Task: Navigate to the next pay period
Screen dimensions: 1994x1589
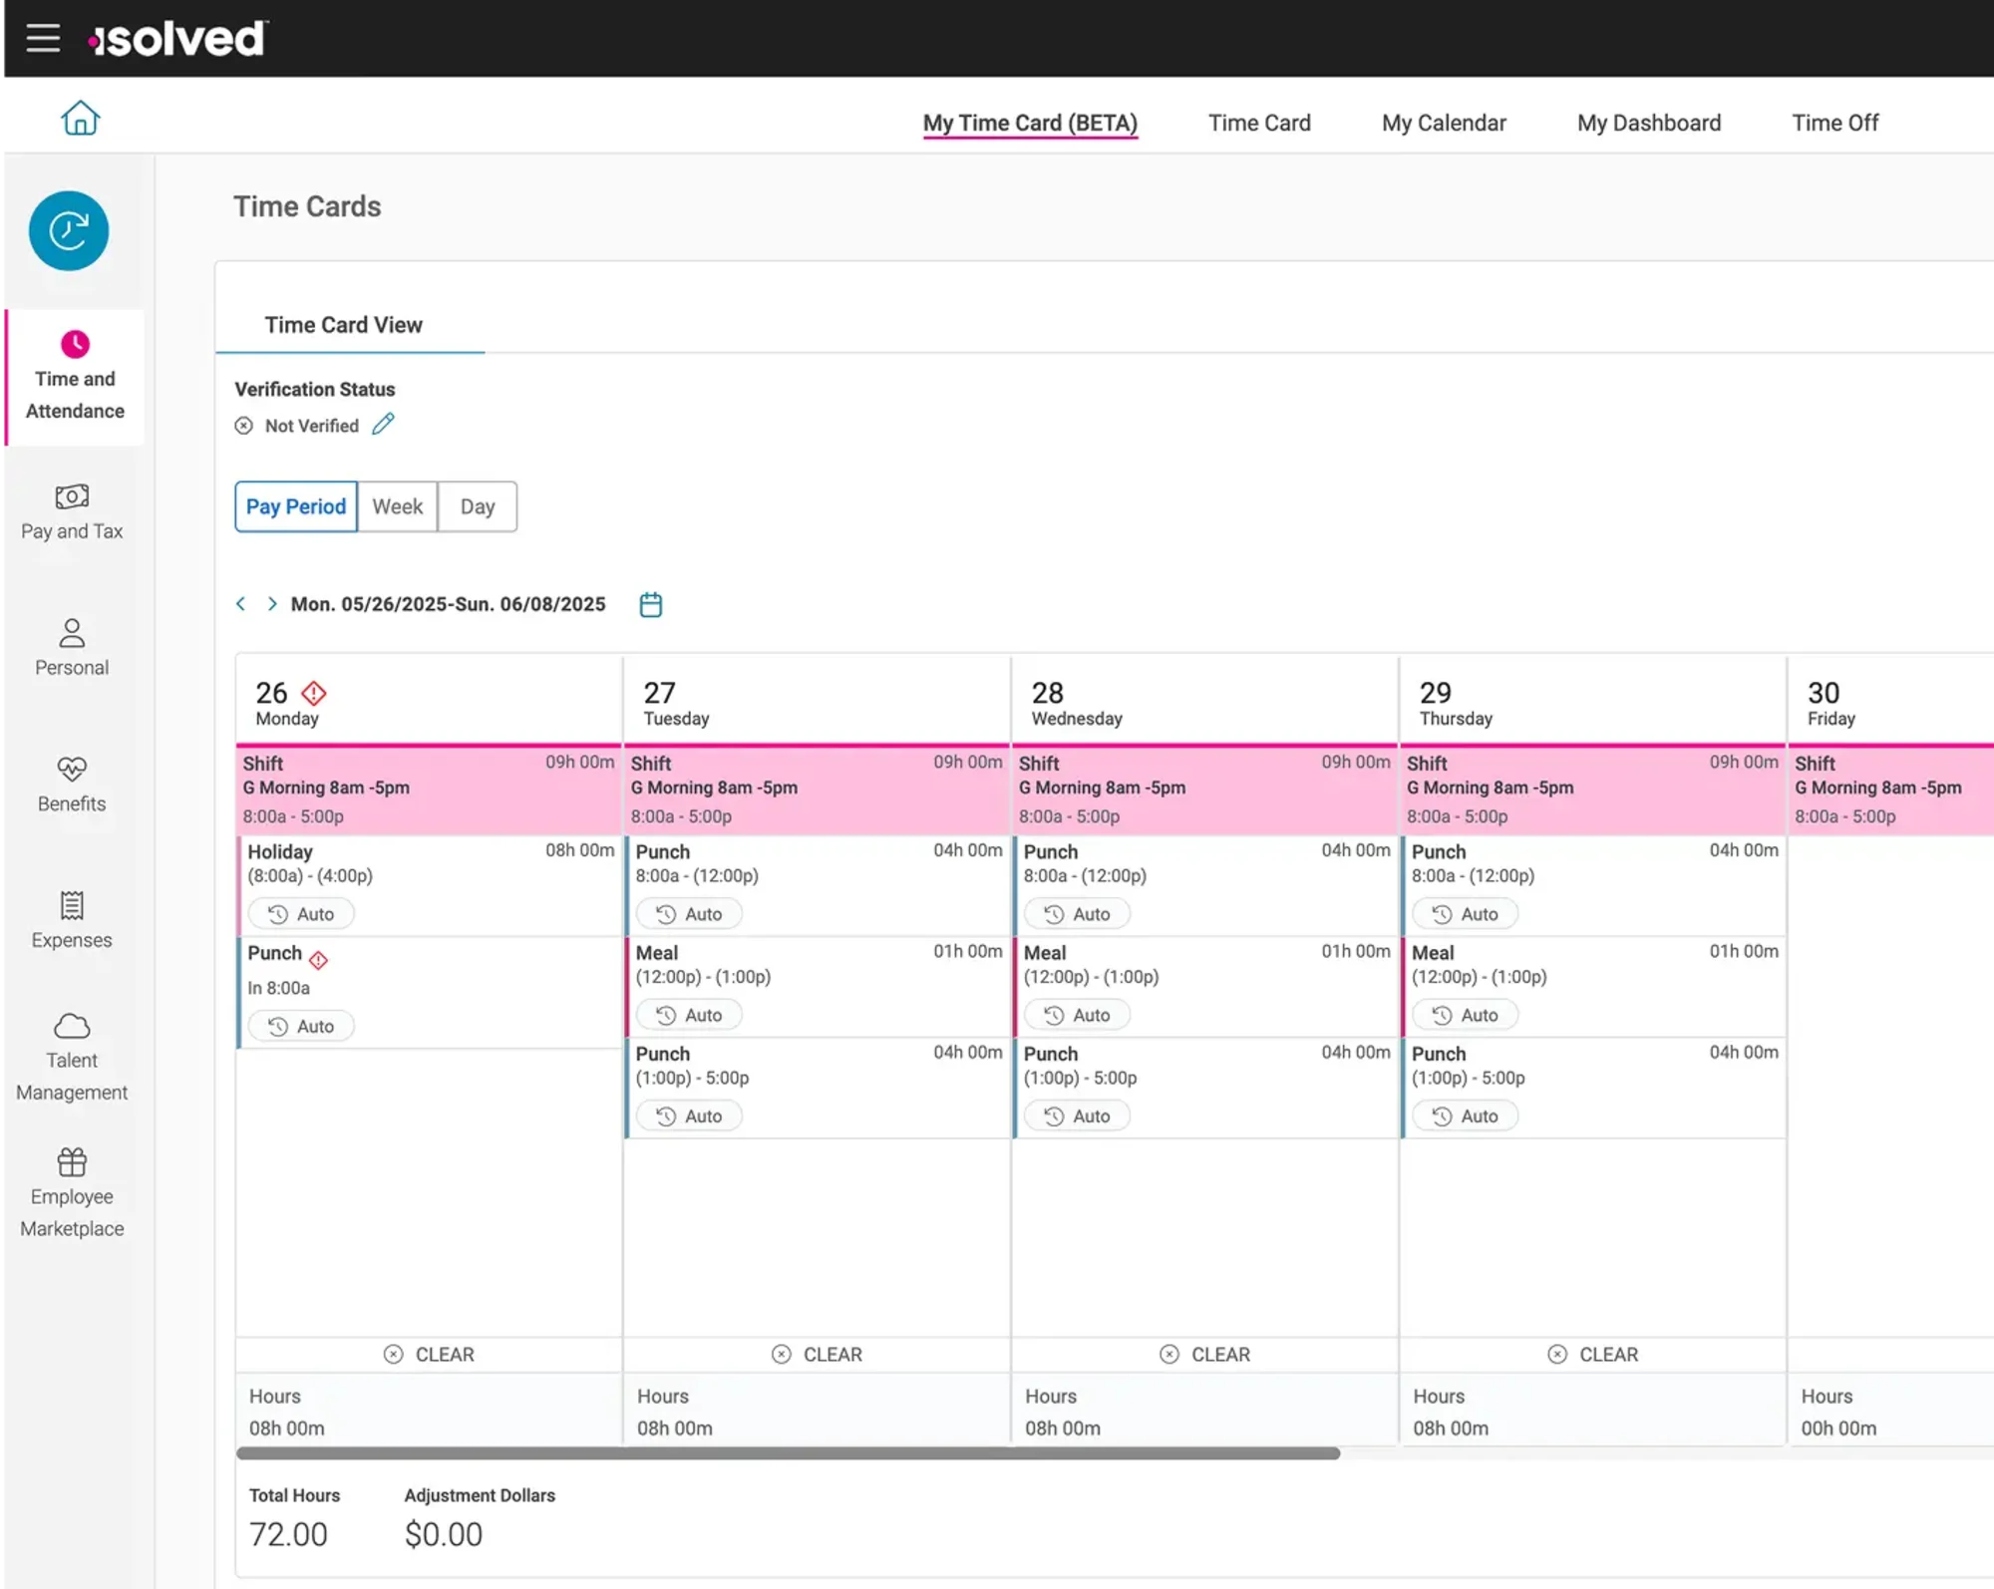Action: pyautogui.click(x=270, y=603)
